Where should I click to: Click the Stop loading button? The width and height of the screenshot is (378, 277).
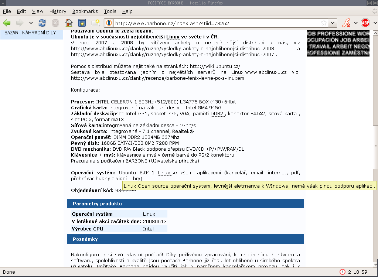pos(55,23)
